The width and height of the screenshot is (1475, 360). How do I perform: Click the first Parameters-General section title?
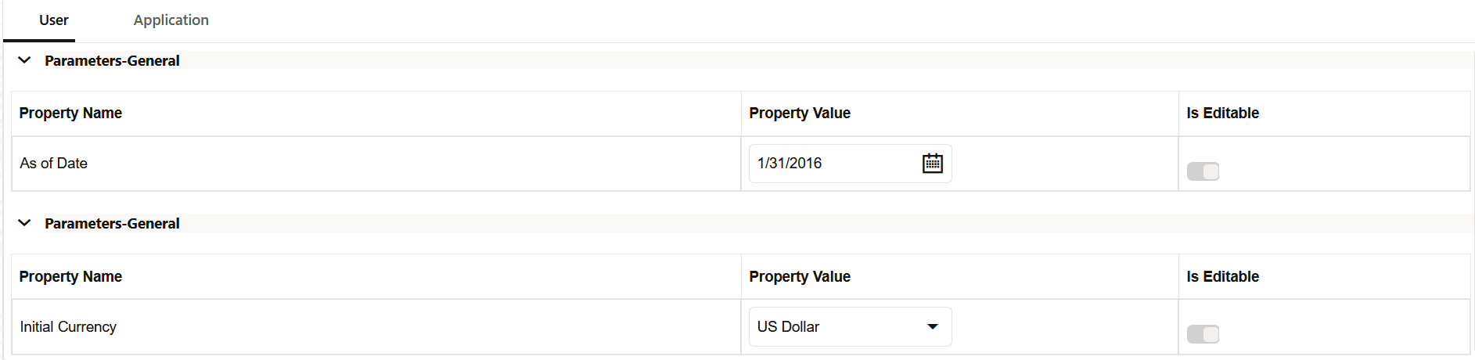[112, 60]
